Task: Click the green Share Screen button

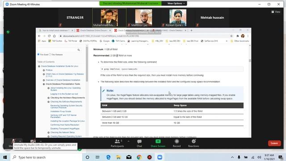Action: [x=158, y=143]
